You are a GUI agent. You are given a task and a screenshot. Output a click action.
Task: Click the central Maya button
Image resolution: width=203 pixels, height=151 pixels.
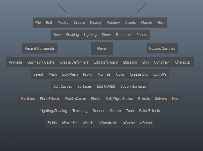pyautogui.click(x=102, y=48)
